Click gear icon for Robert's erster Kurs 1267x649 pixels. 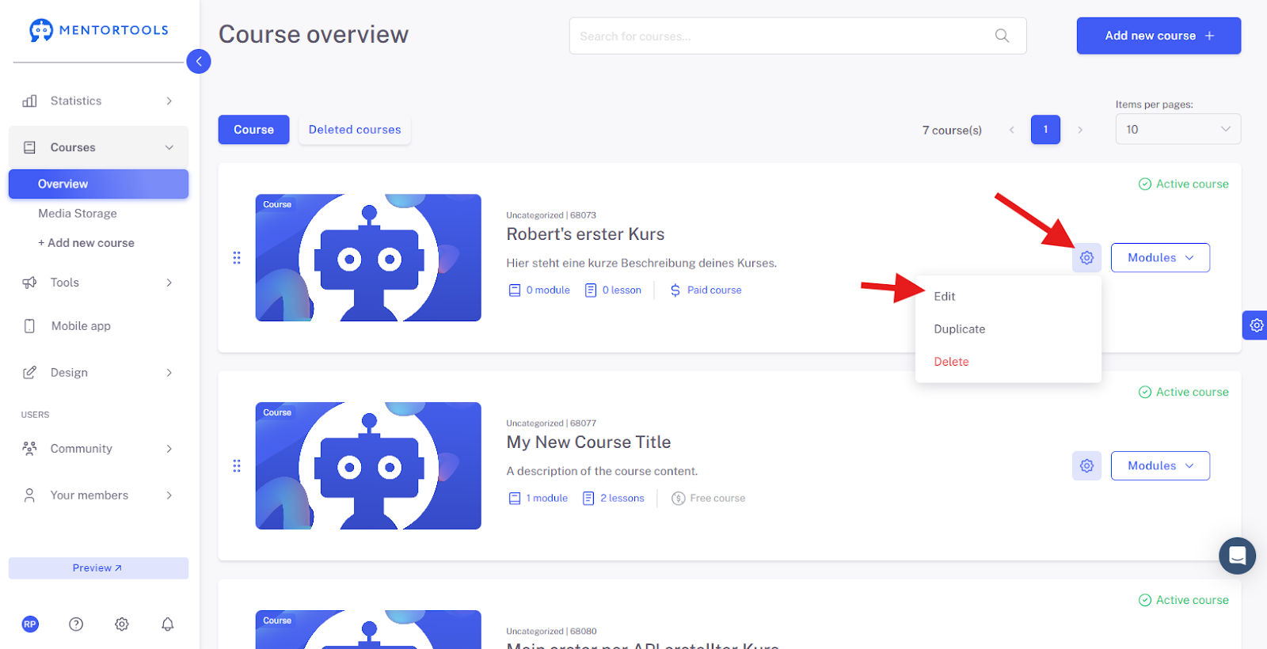tap(1086, 258)
